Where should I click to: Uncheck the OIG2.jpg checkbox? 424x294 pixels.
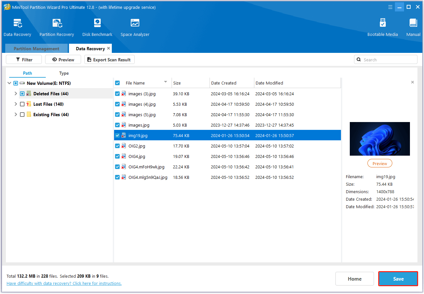point(117,146)
